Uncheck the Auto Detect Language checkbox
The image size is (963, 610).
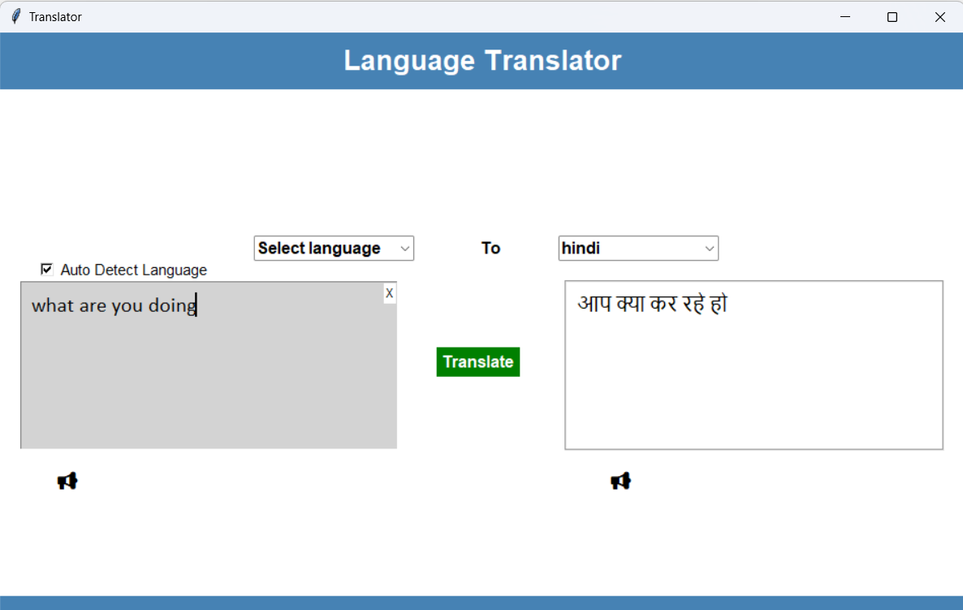(x=47, y=270)
